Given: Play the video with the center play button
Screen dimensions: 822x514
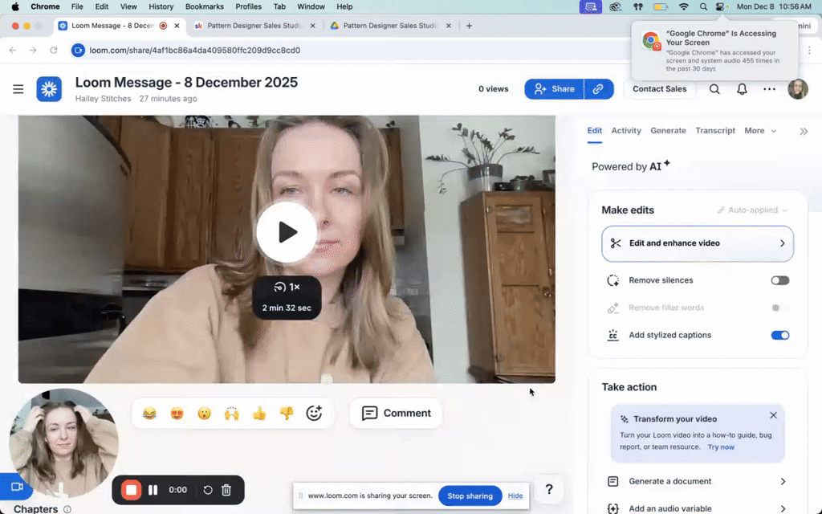Looking at the screenshot, I should click(x=287, y=232).
